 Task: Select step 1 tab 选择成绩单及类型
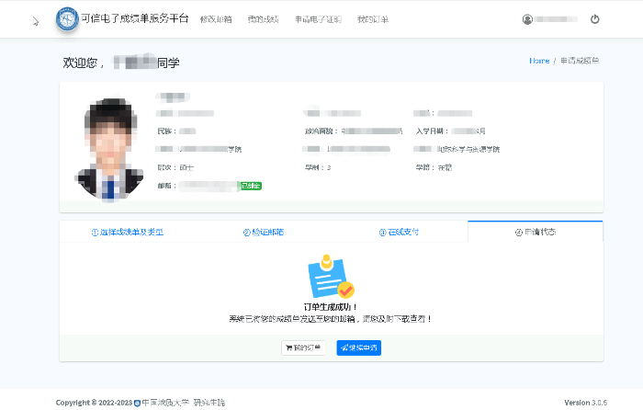[128, 232]
